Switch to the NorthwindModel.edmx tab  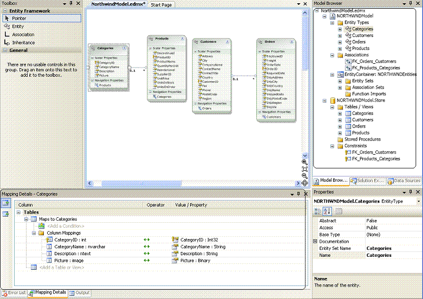click(x=118, y=4)
